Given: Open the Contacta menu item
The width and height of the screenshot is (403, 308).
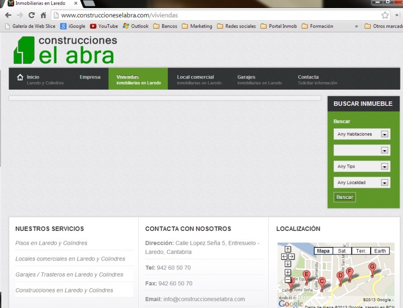Looking at the screenshot, I should pyautogui.click(x=317, y=79).
